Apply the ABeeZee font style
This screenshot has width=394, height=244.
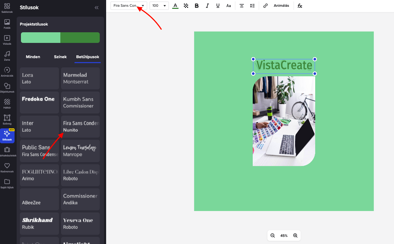(x=39, y=199)
